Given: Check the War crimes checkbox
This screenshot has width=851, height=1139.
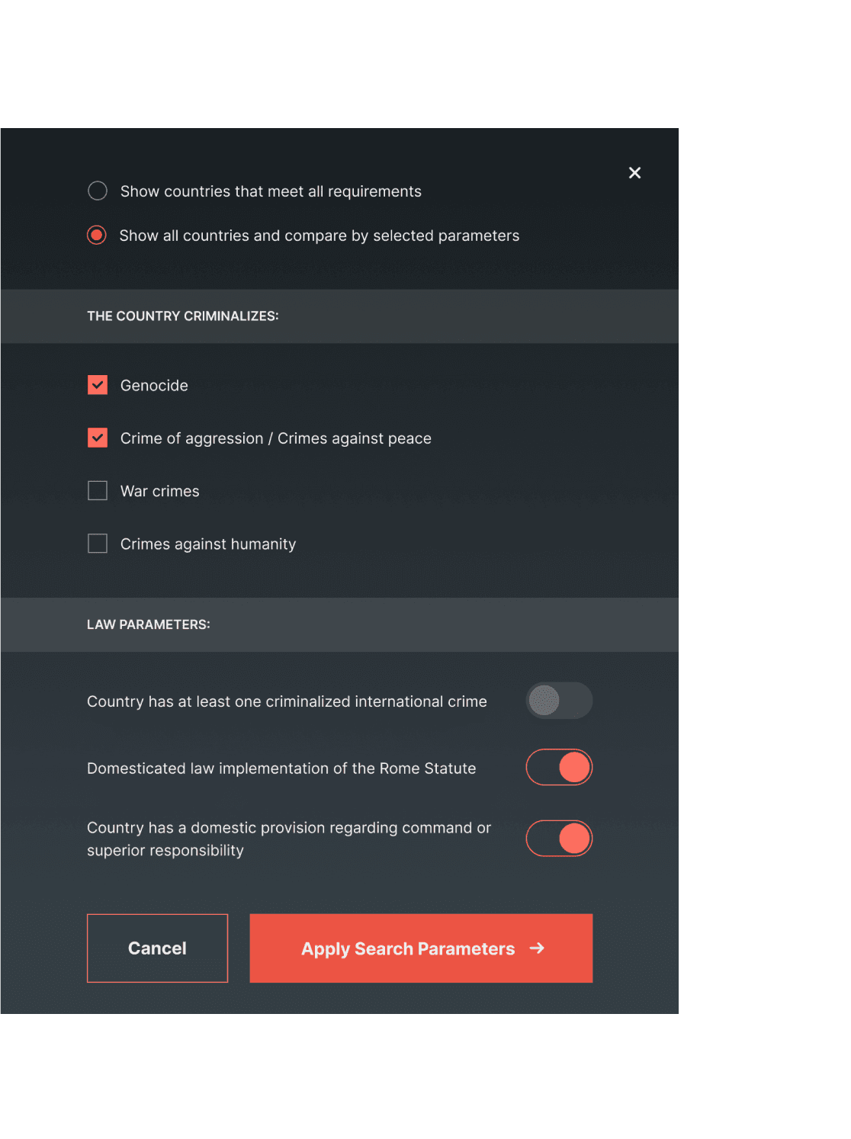Looking at the screenshot, I should (x=98, y=490).
